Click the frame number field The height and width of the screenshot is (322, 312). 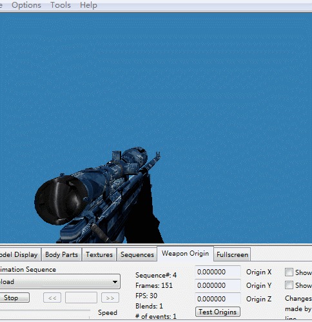click(x=81, y=298)
